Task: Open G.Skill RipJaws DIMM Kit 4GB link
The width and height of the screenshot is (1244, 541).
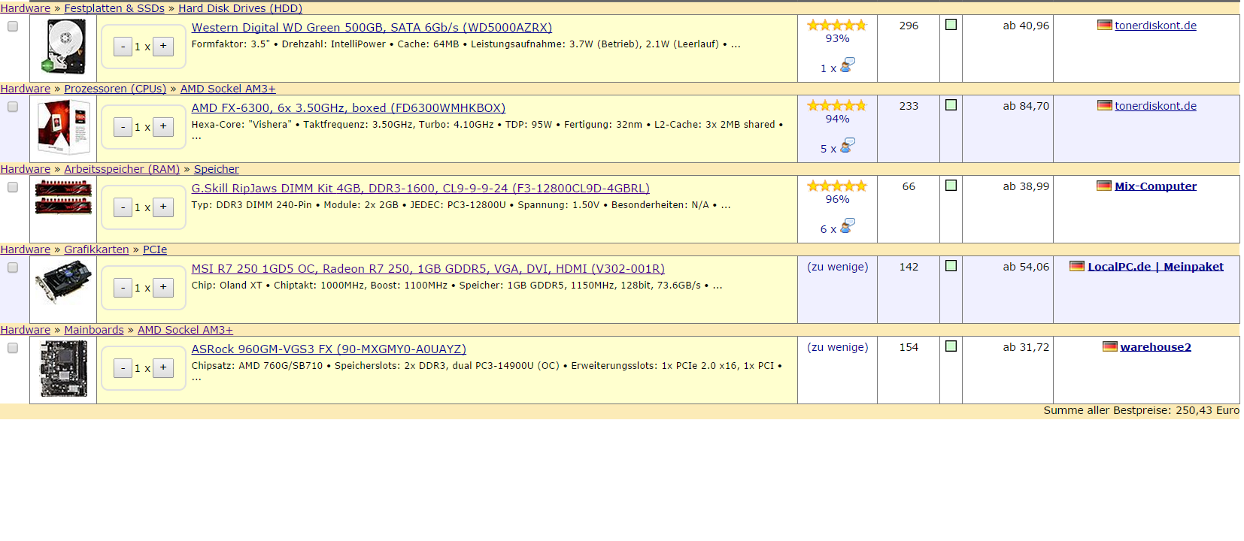Action: click(x=420, y=189)
